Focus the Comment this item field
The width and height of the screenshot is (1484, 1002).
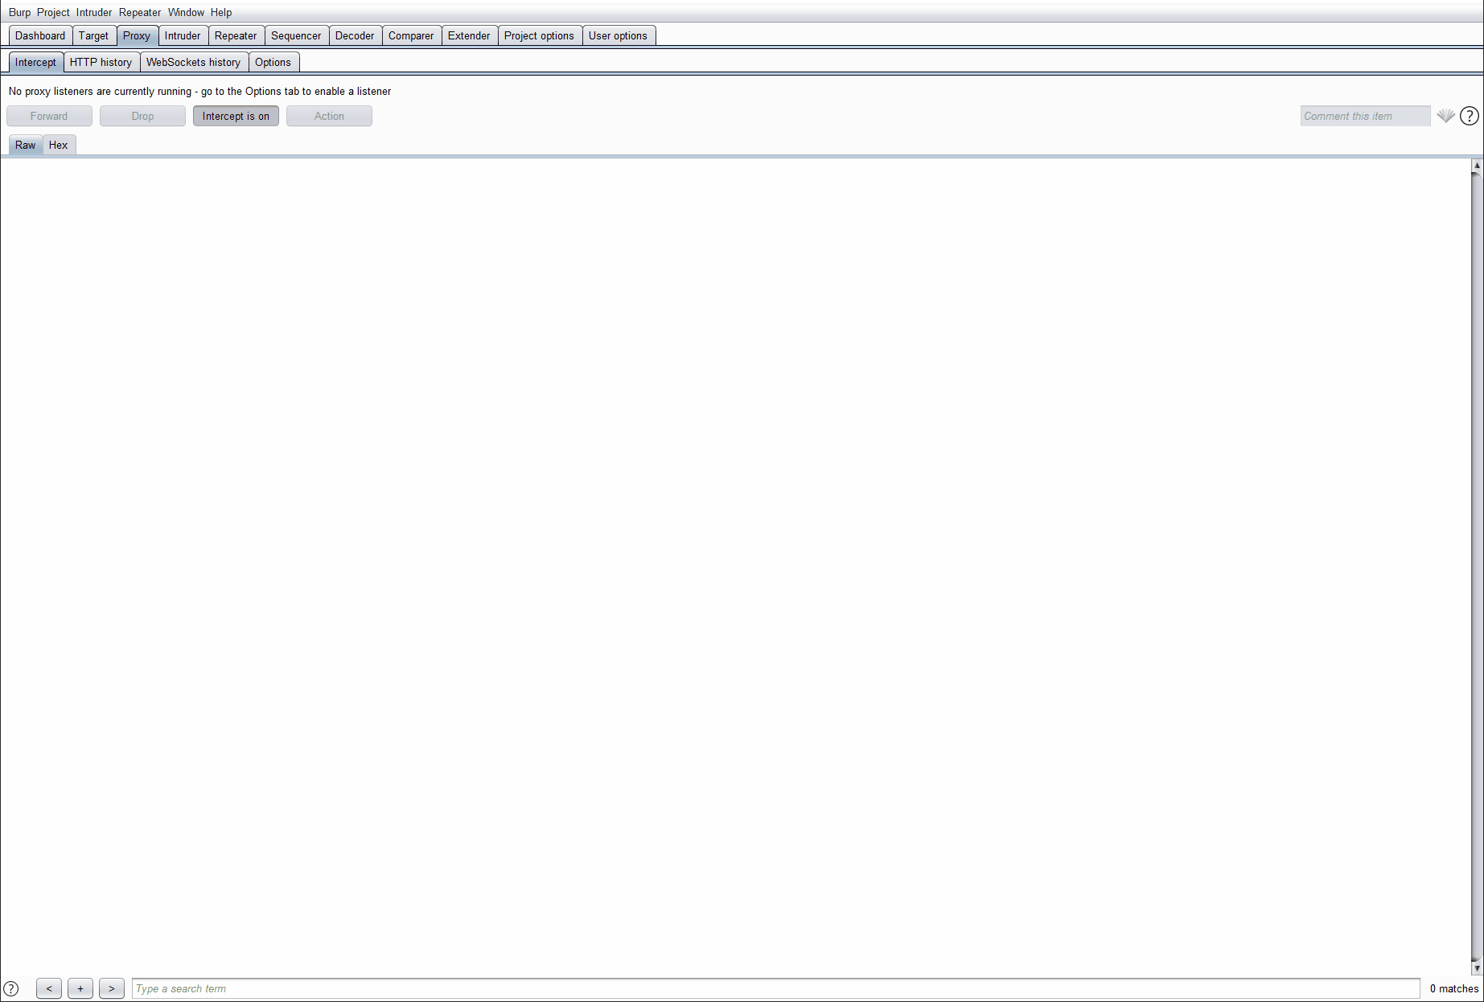(1365, 116)
